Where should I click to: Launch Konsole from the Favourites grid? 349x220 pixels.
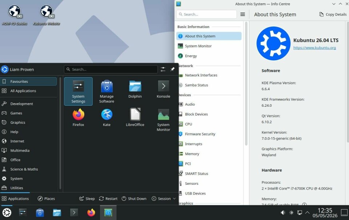(x=163, y=89)
